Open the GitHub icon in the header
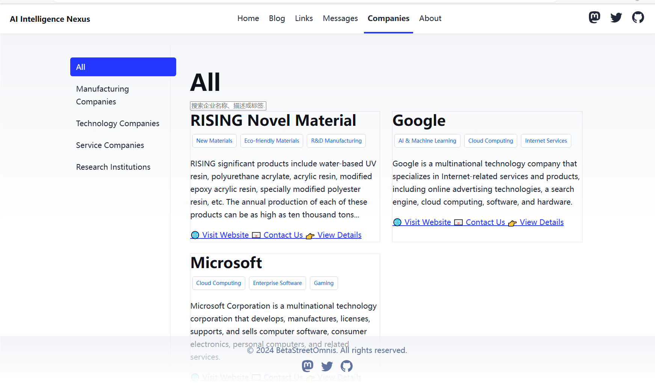 click(638, 17)
